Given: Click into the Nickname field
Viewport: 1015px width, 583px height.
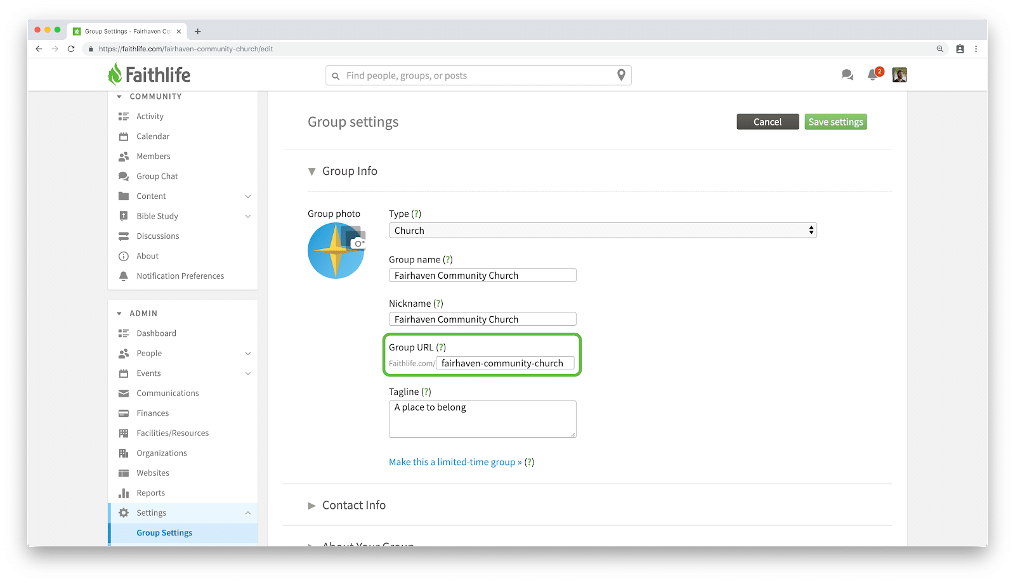Looking at the screenshot, I should [x=483, y=319].
